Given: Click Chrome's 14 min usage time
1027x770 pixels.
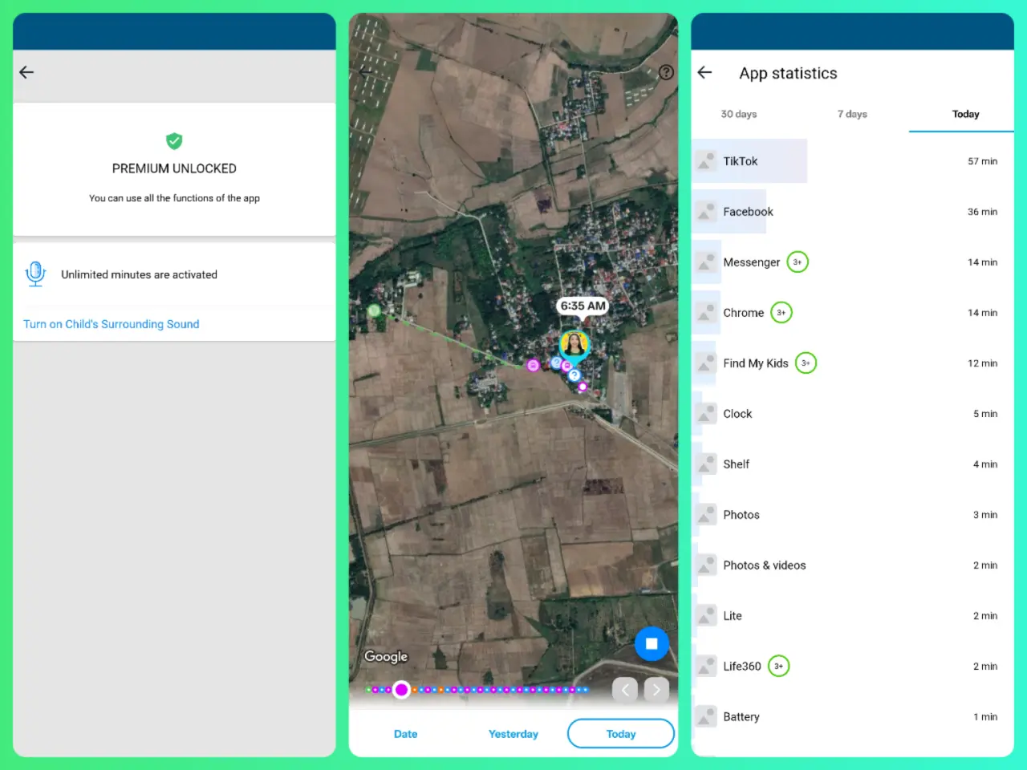Looking at the screenshot, I should (x=983, y=313).
